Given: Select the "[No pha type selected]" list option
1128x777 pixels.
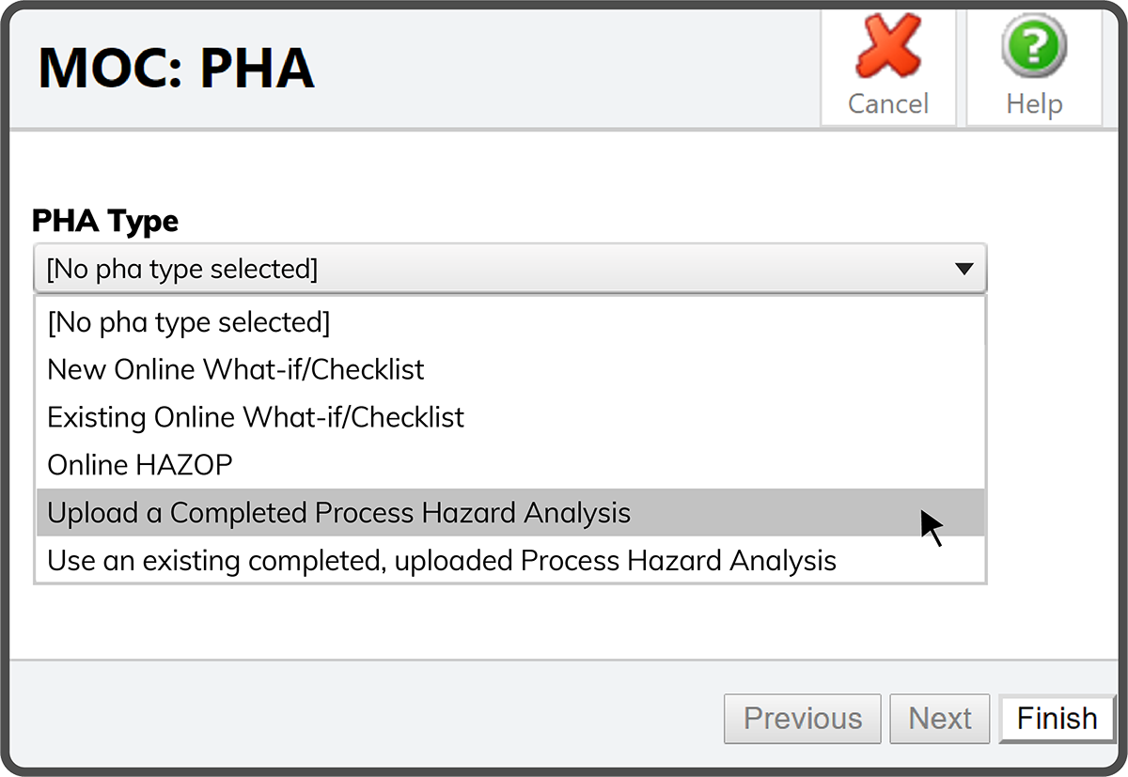Looking at the screenshot, I should [189, 322].
